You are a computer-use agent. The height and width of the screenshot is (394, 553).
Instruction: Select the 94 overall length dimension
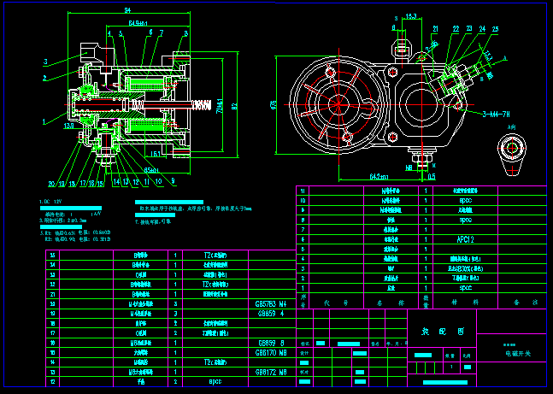click(127, 9)
